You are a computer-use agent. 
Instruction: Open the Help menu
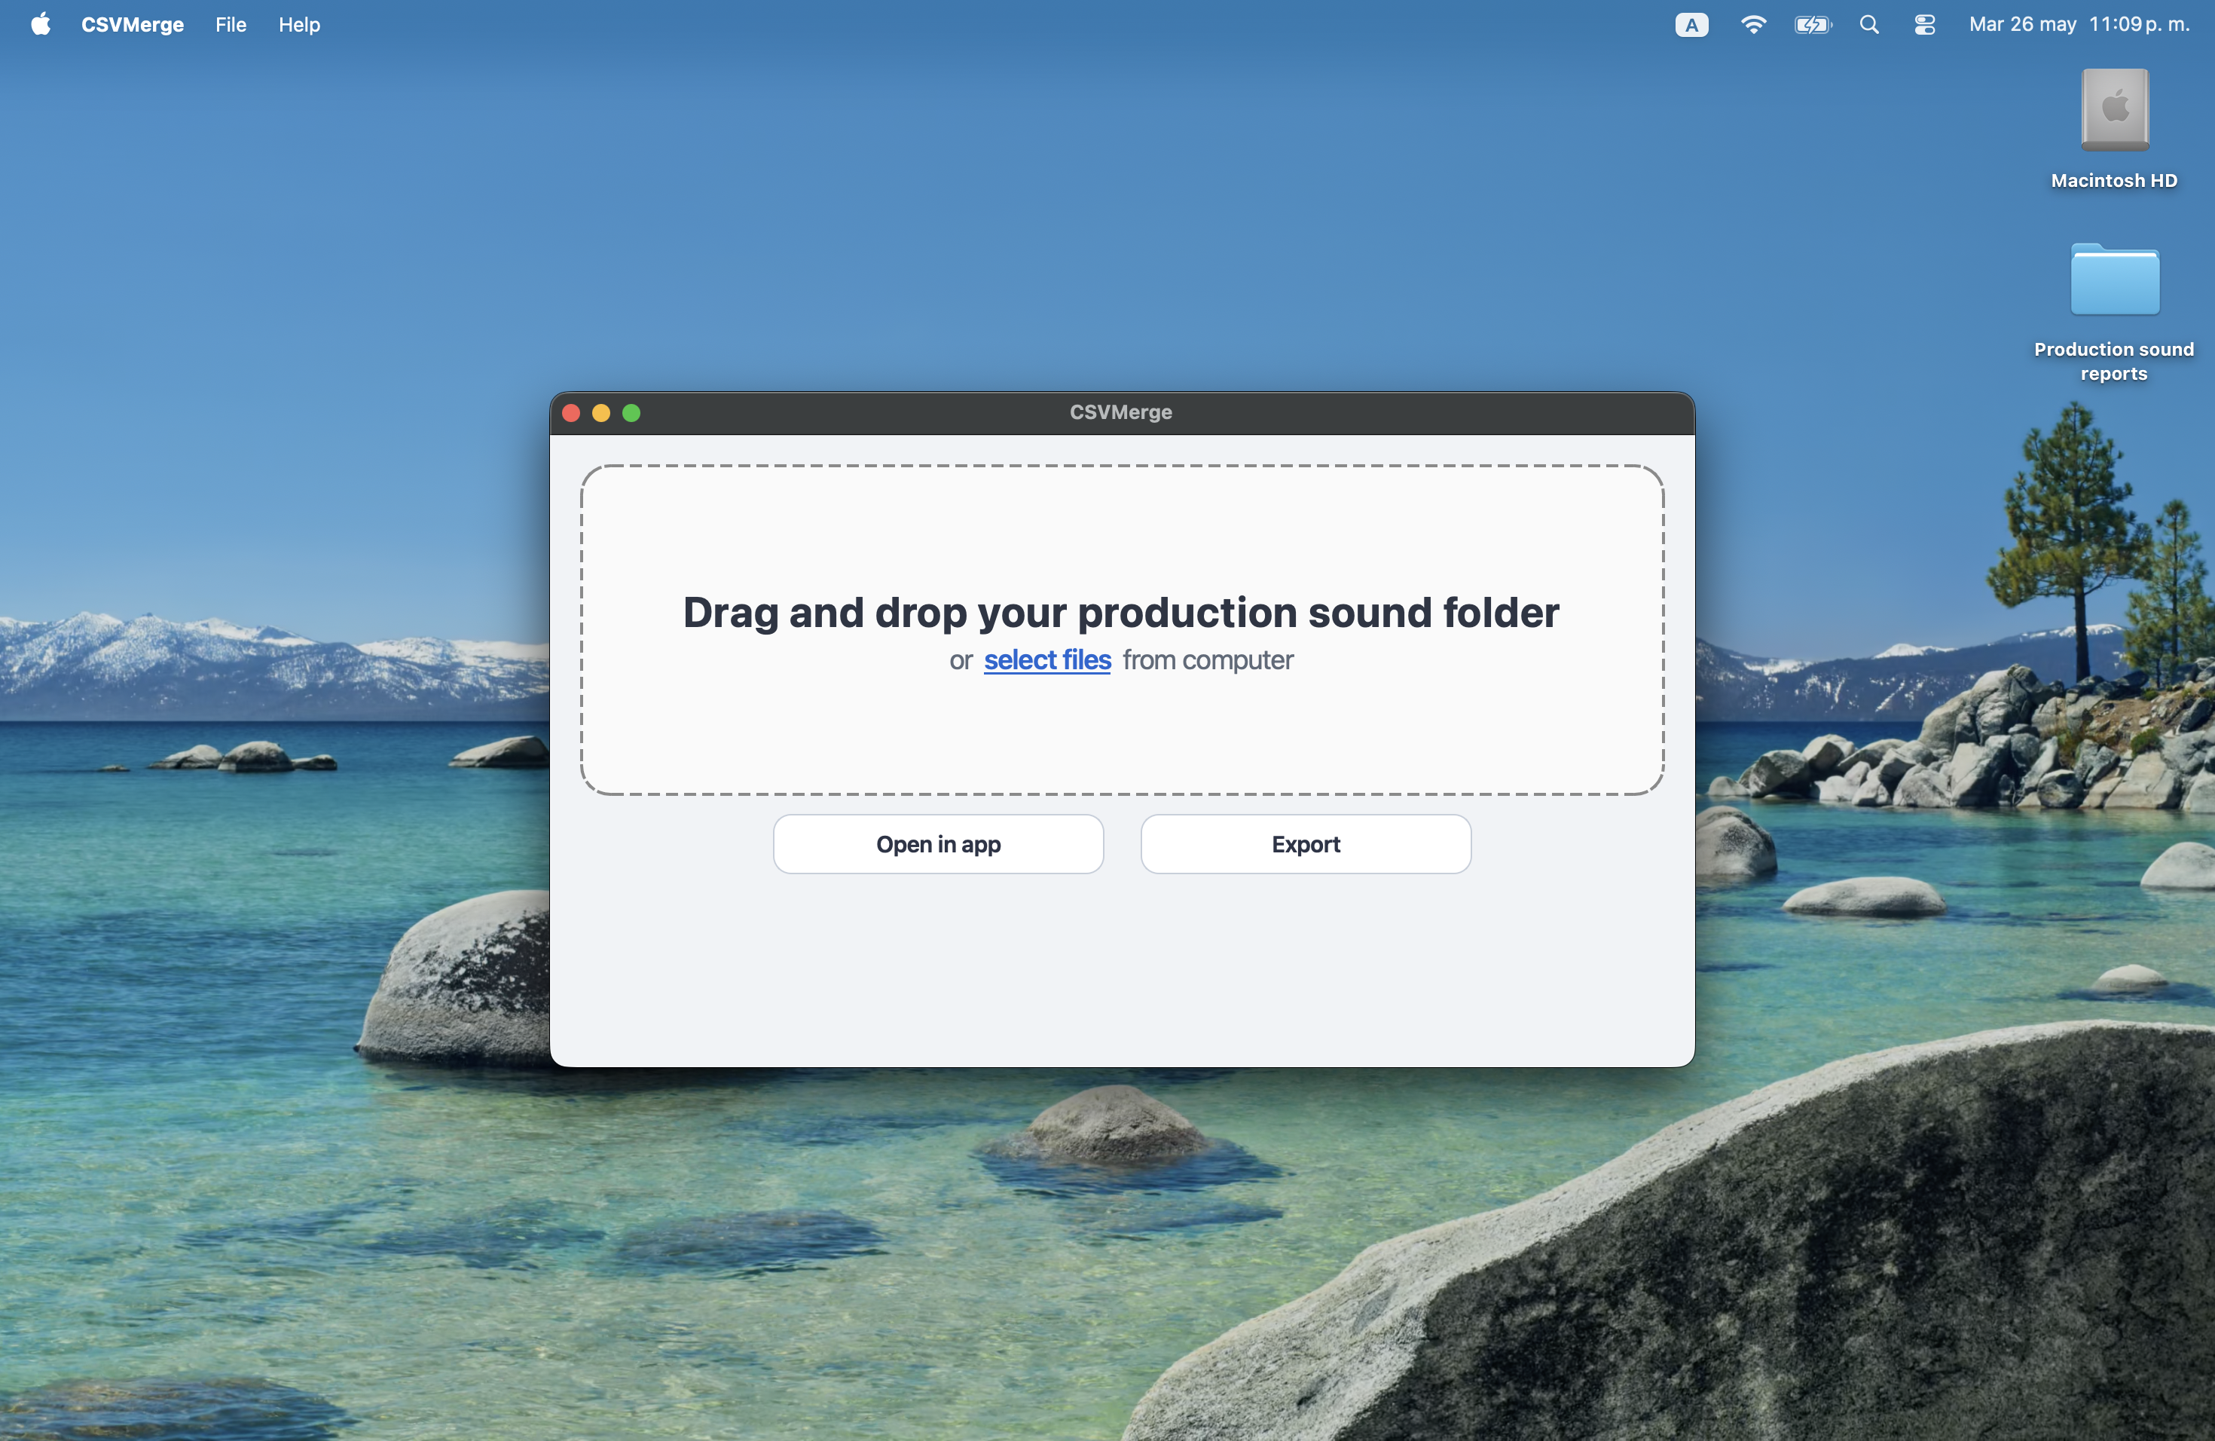[x=299, y=24]
